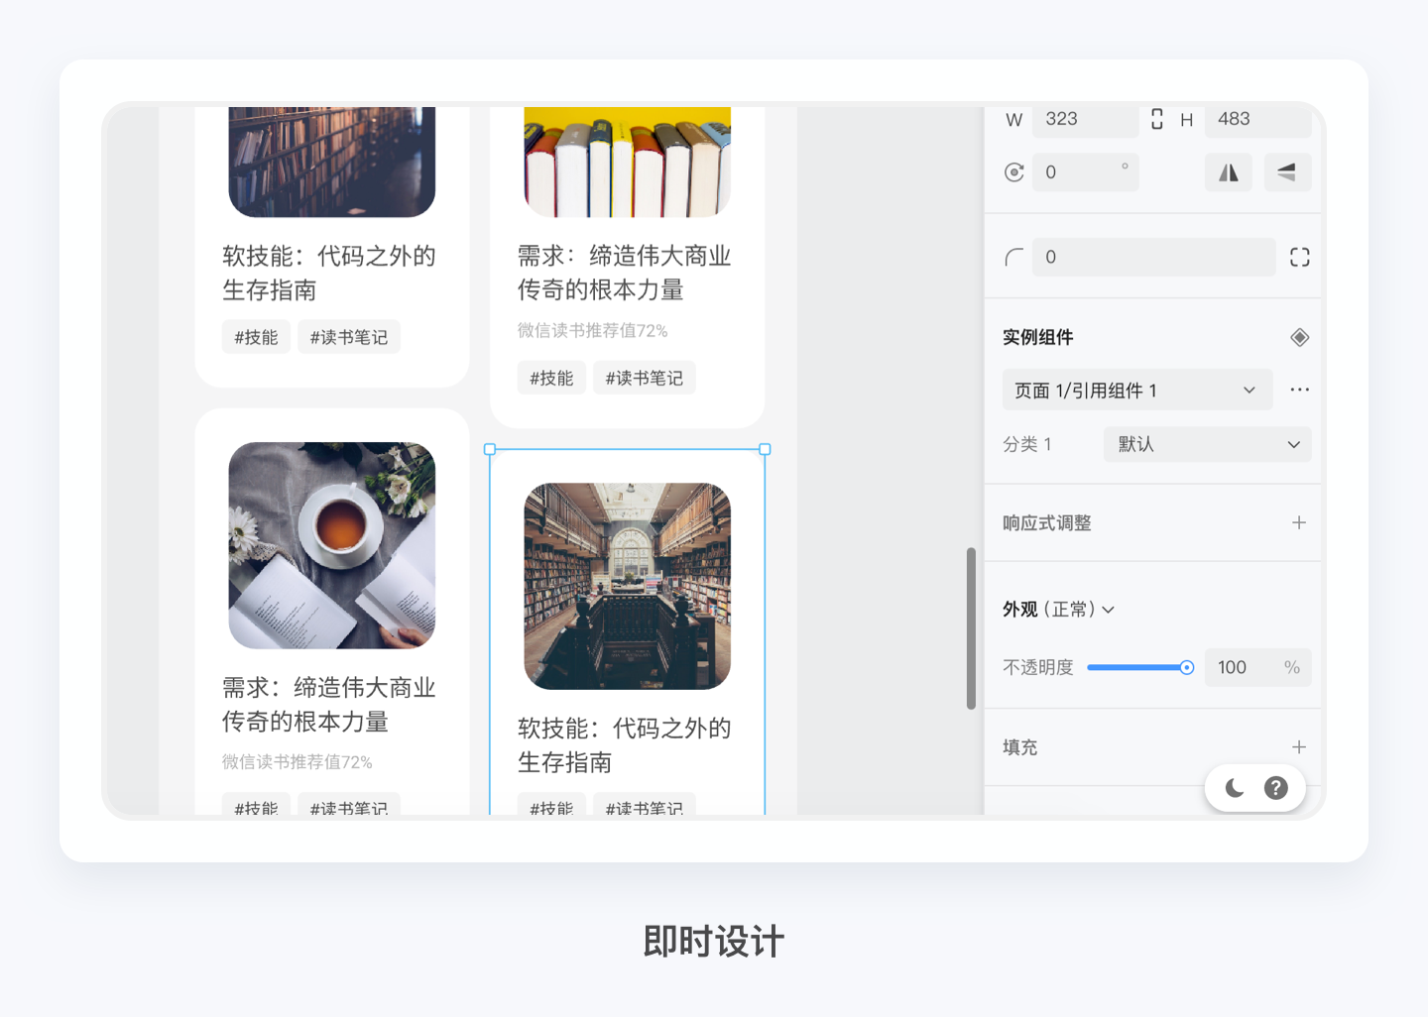Add a responsive rule with the 响应式调整 plus icon
1428x1017 pixels.
(x=1299, y=521)
